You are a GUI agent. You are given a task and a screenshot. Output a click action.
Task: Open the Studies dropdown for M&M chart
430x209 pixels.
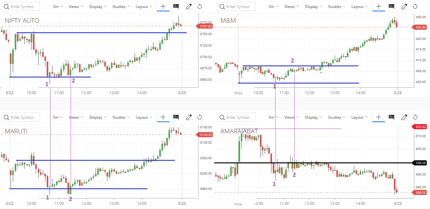(337, 6)
